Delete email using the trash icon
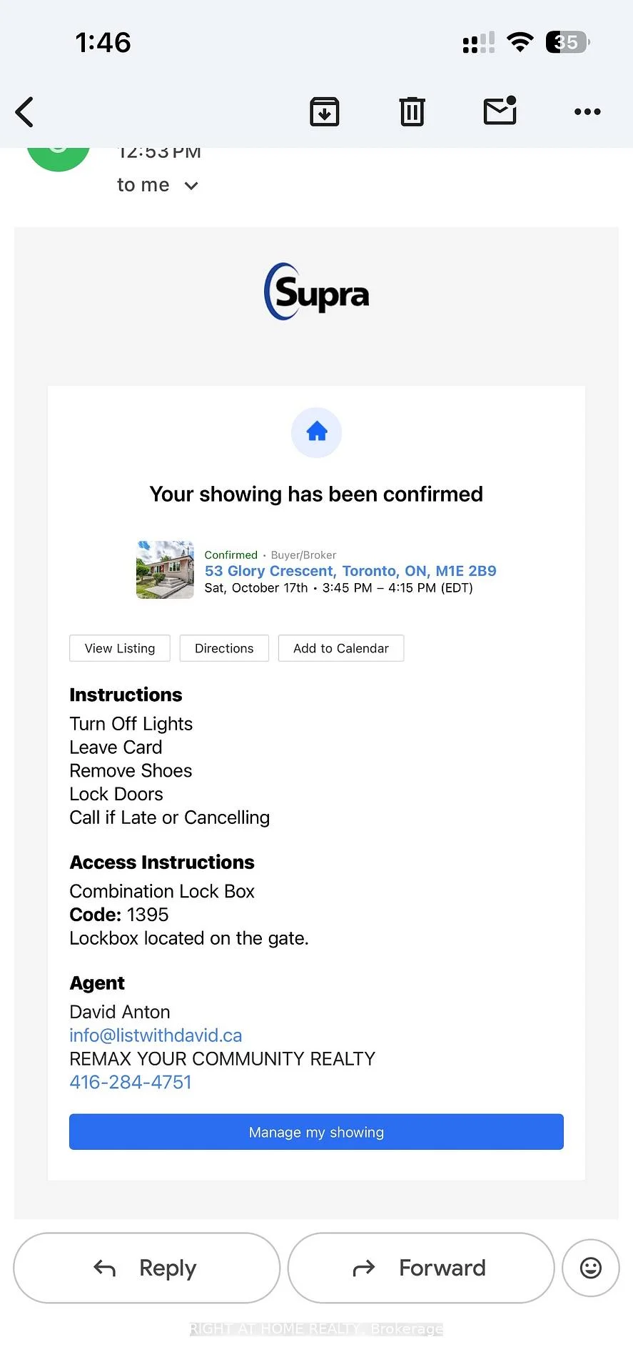The width and height of the screenshot is (633, 1372). pos(412,112)
